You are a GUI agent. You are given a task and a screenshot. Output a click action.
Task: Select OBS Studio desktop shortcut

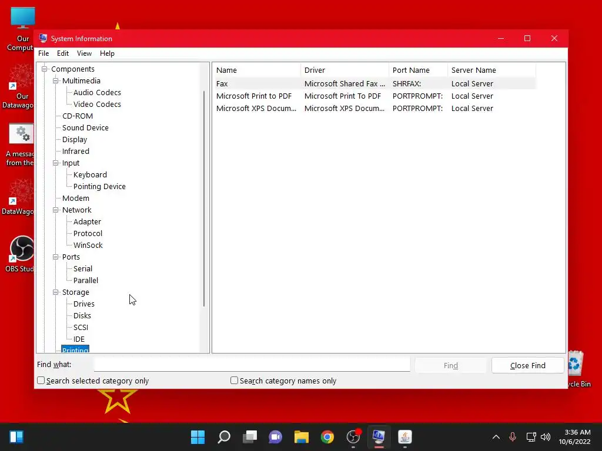point(21,254)
